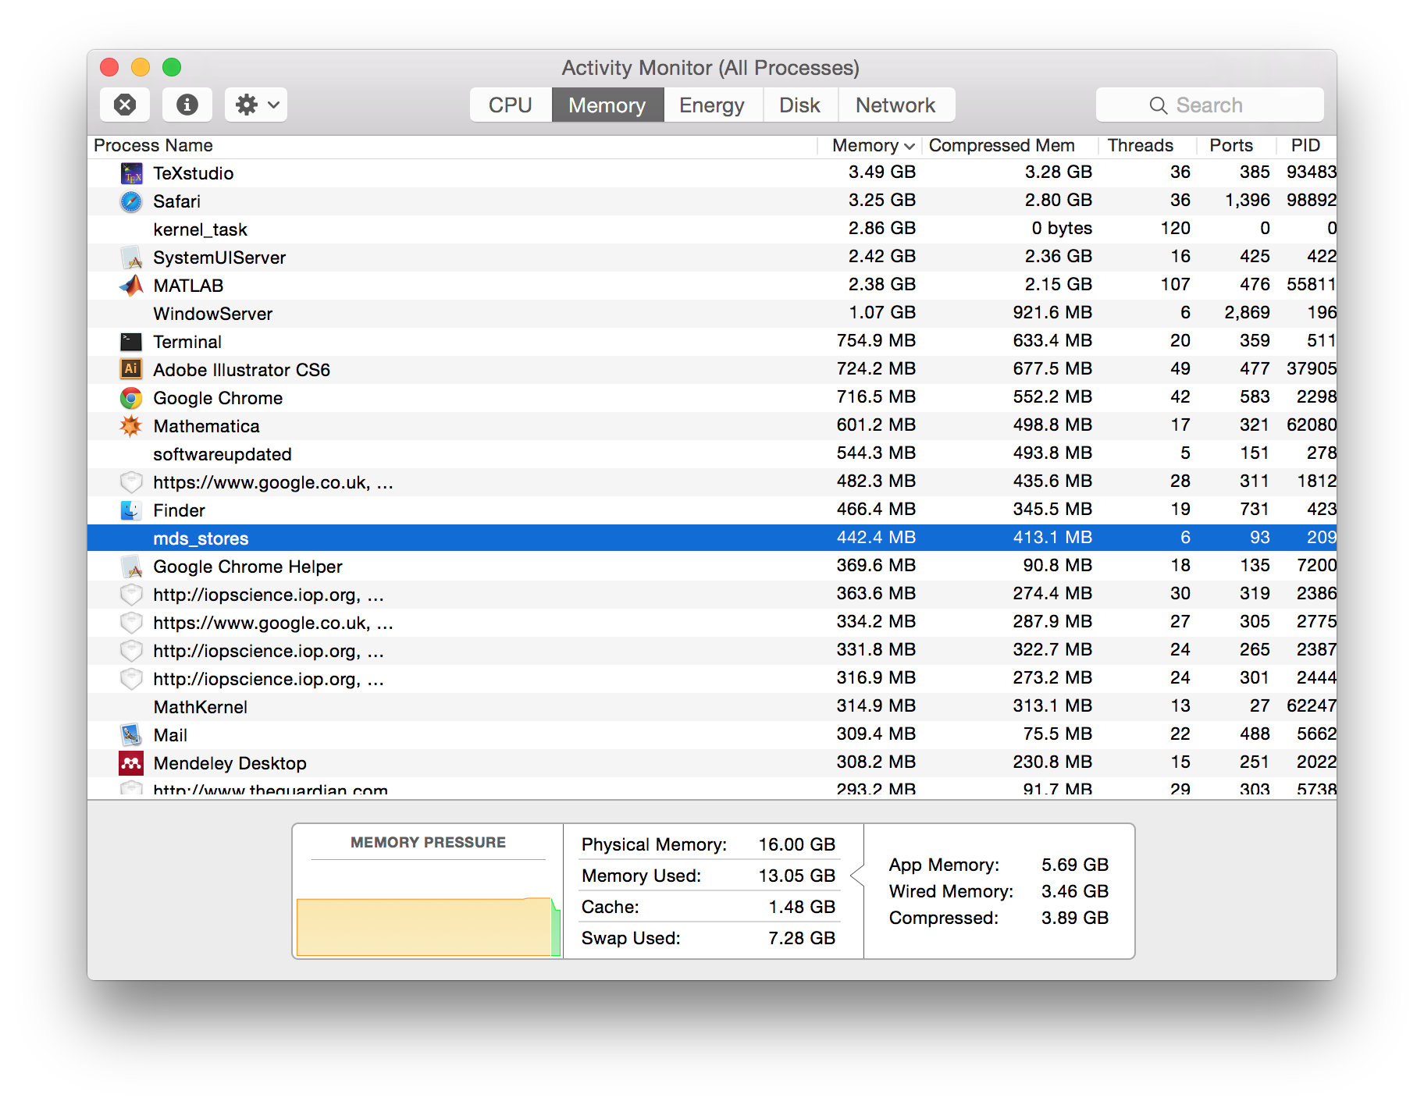
Task: Select the kernel_task process row
Action: tap(712, 229)
